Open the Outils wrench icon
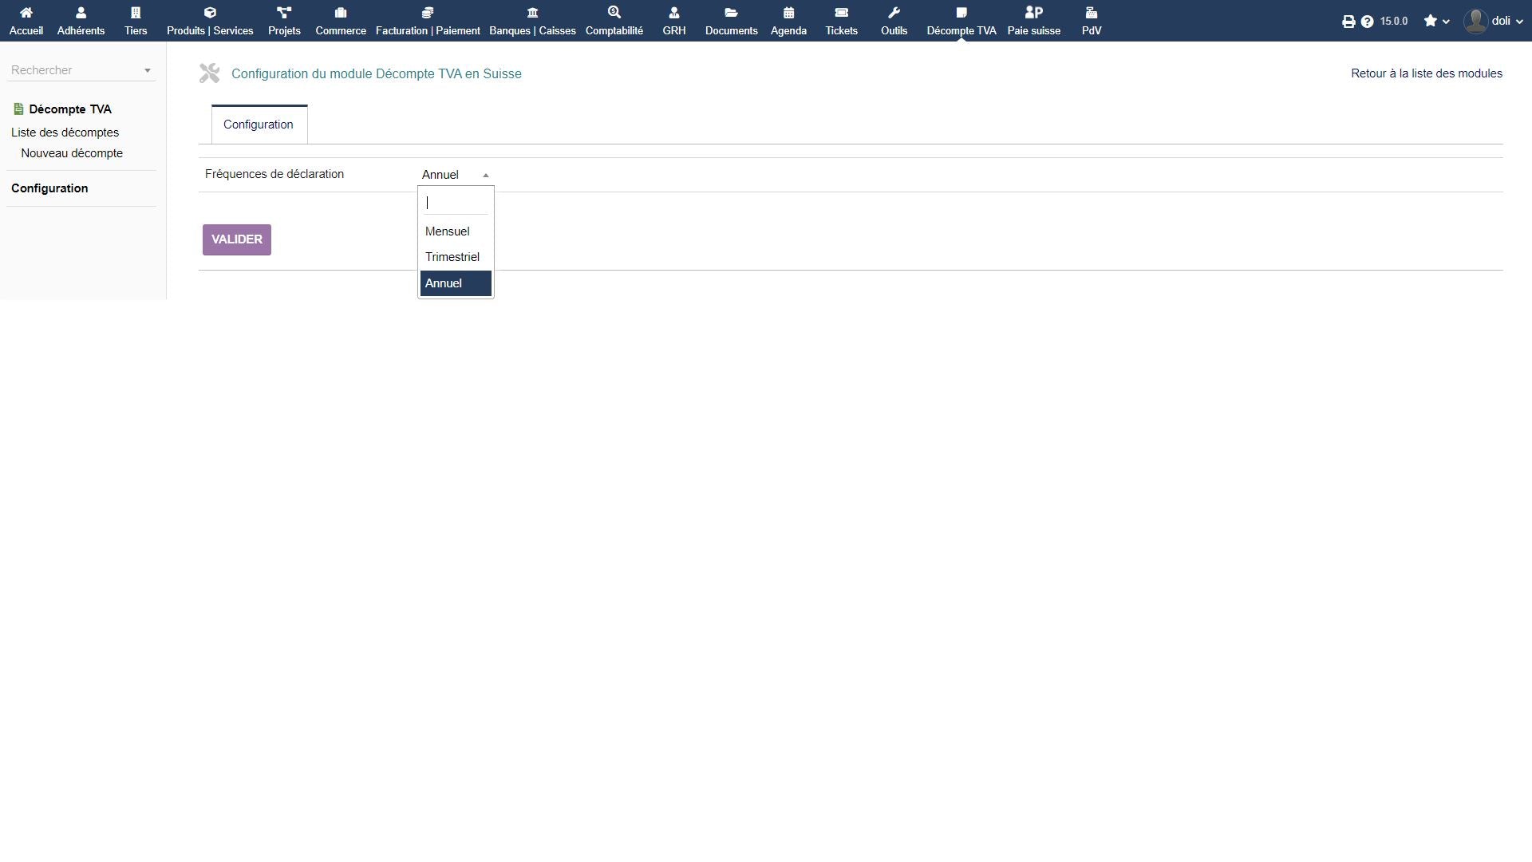This screenshot has height=862, width=1532. [x=894, y=13]
